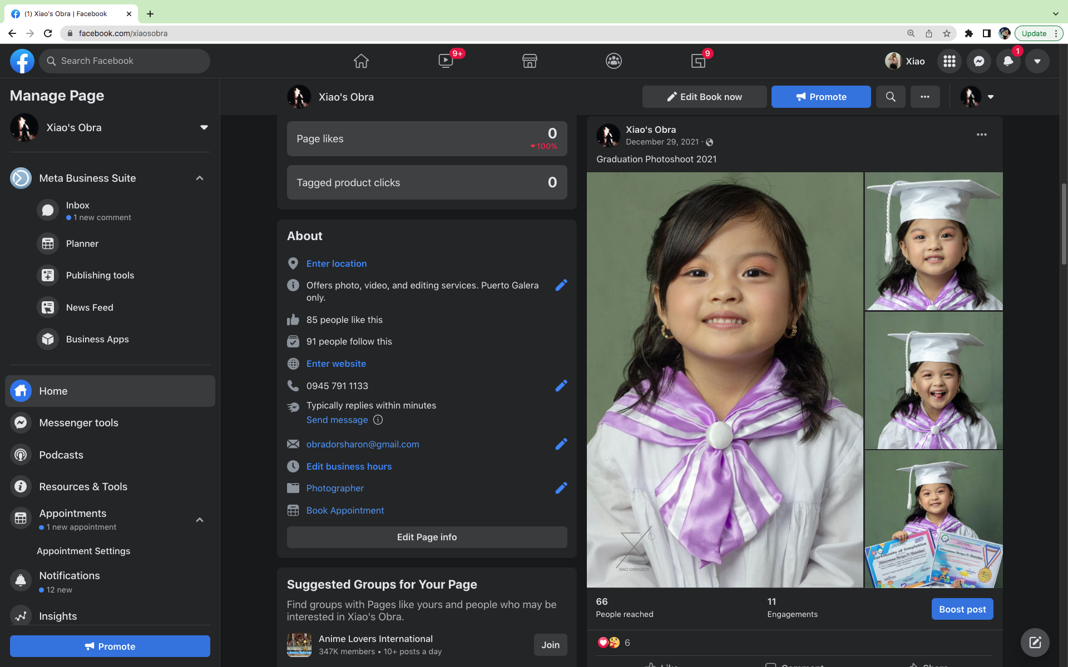Open the Pages feed icon with 9 badge
Viewport: 1068px width, 667px height.
point(698,61)
